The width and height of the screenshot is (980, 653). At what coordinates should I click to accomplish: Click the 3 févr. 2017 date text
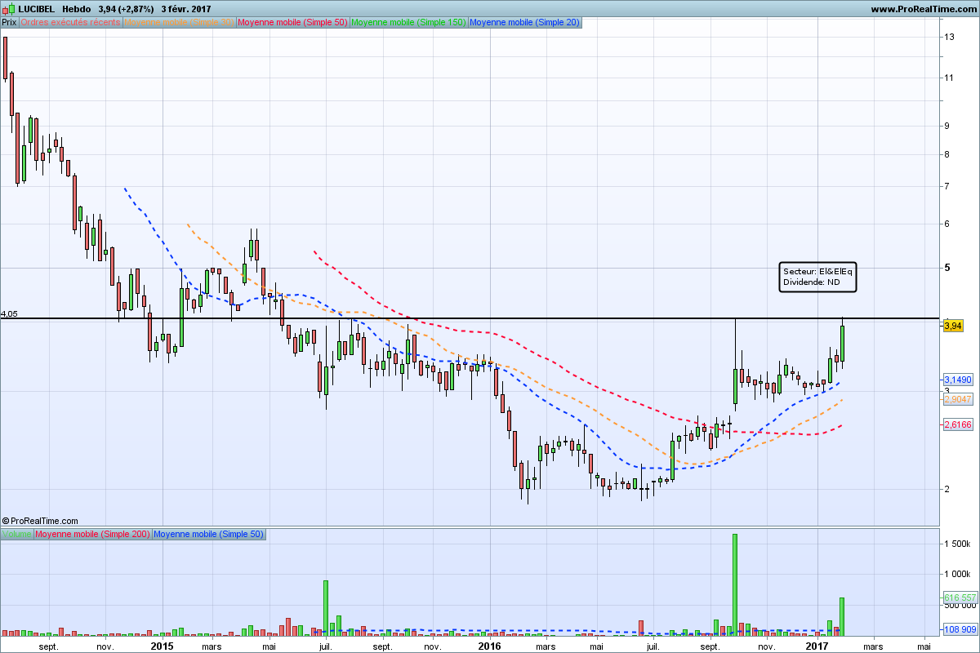point(187,9)
